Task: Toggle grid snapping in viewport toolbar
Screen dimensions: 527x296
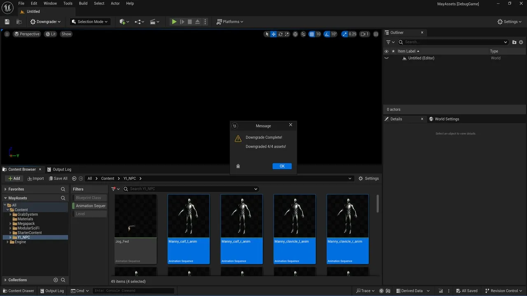Action: 312,34
